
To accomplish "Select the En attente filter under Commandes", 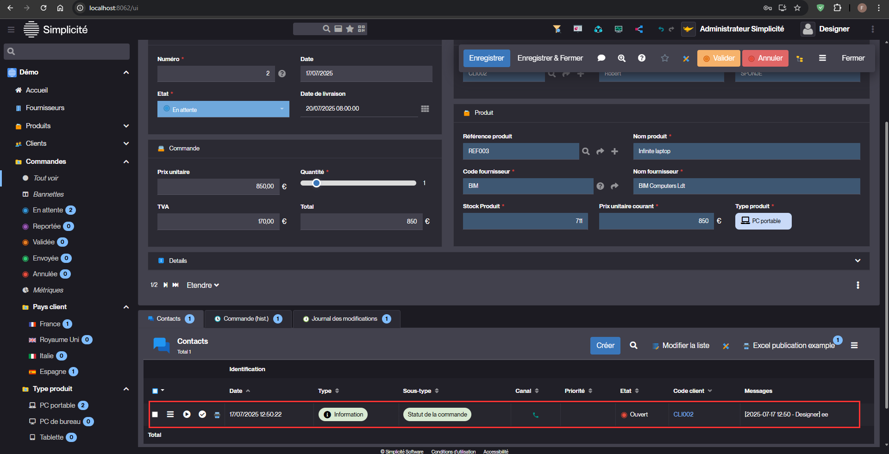I will [48, 210].
